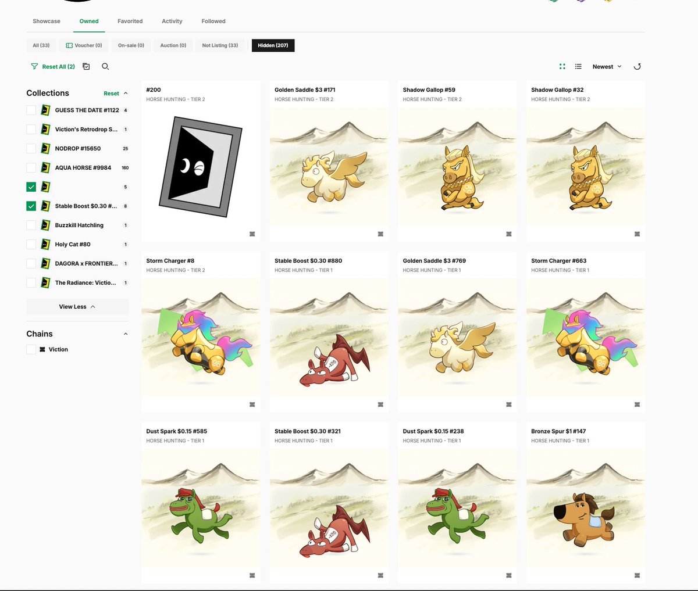
Task: Filter by On-sale (0)
Action: 131,45
